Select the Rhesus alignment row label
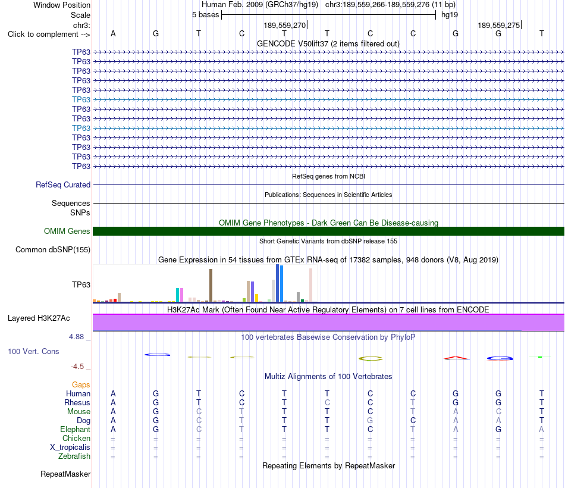565x488 pixels. [77, 402]
